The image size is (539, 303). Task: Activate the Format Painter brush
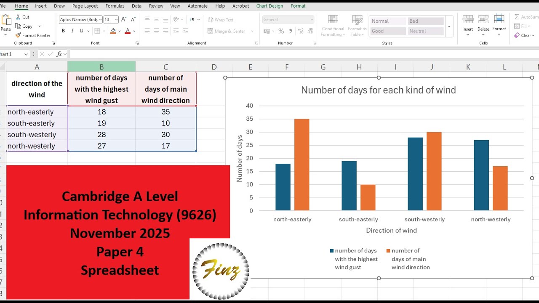click(18, 35)
